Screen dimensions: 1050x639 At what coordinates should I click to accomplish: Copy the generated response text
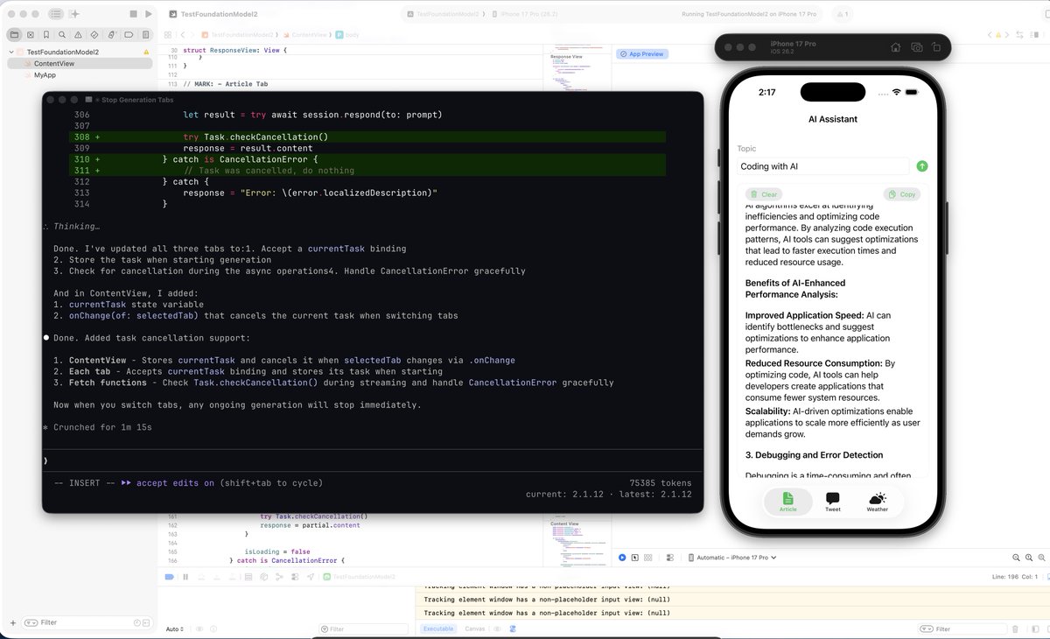[902, 194]
